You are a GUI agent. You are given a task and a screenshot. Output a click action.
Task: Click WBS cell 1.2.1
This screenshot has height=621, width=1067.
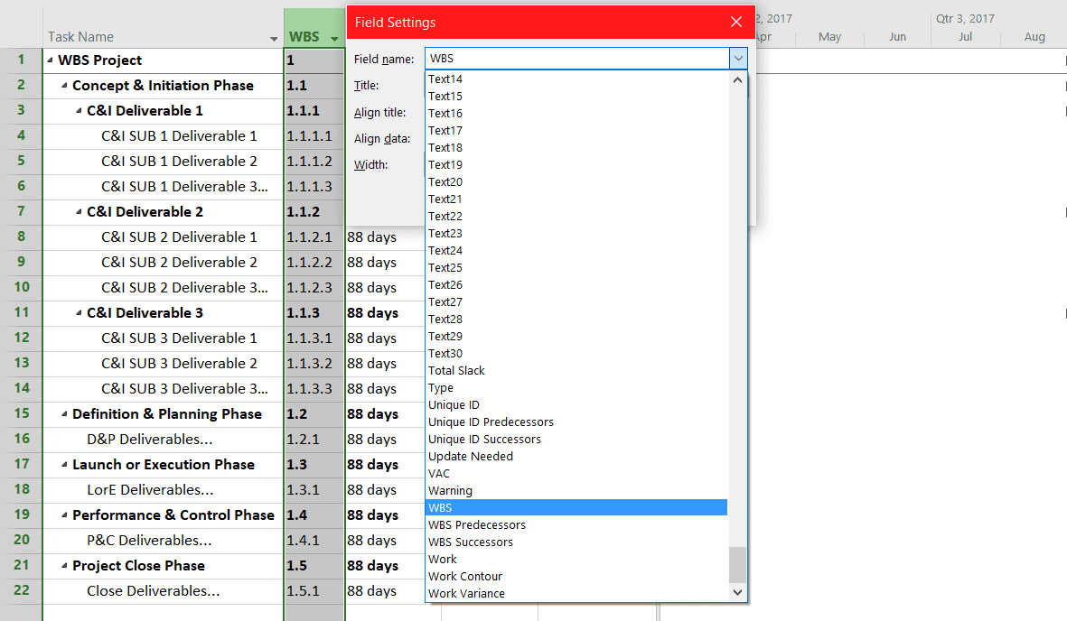click(314, 440)
